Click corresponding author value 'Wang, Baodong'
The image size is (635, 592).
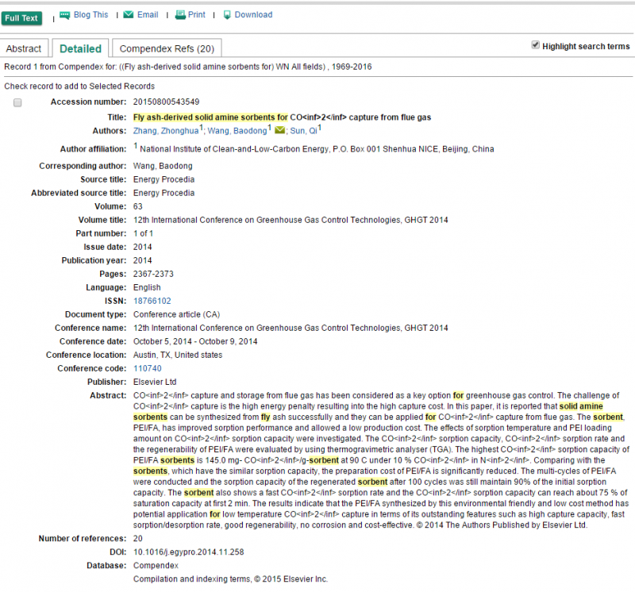click(163, 166)
